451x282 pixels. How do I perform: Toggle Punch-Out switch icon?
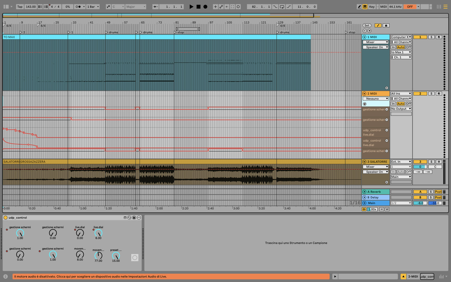289,7
